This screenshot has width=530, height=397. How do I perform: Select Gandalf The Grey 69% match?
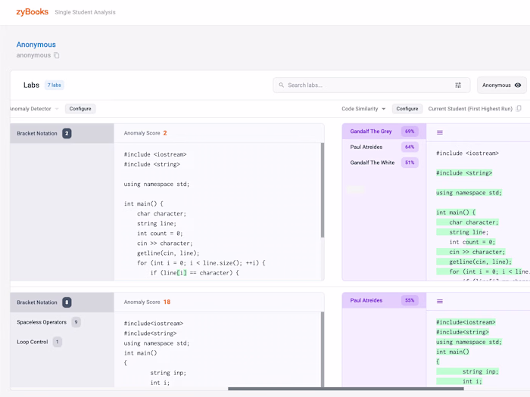click(x=384, y=132)
